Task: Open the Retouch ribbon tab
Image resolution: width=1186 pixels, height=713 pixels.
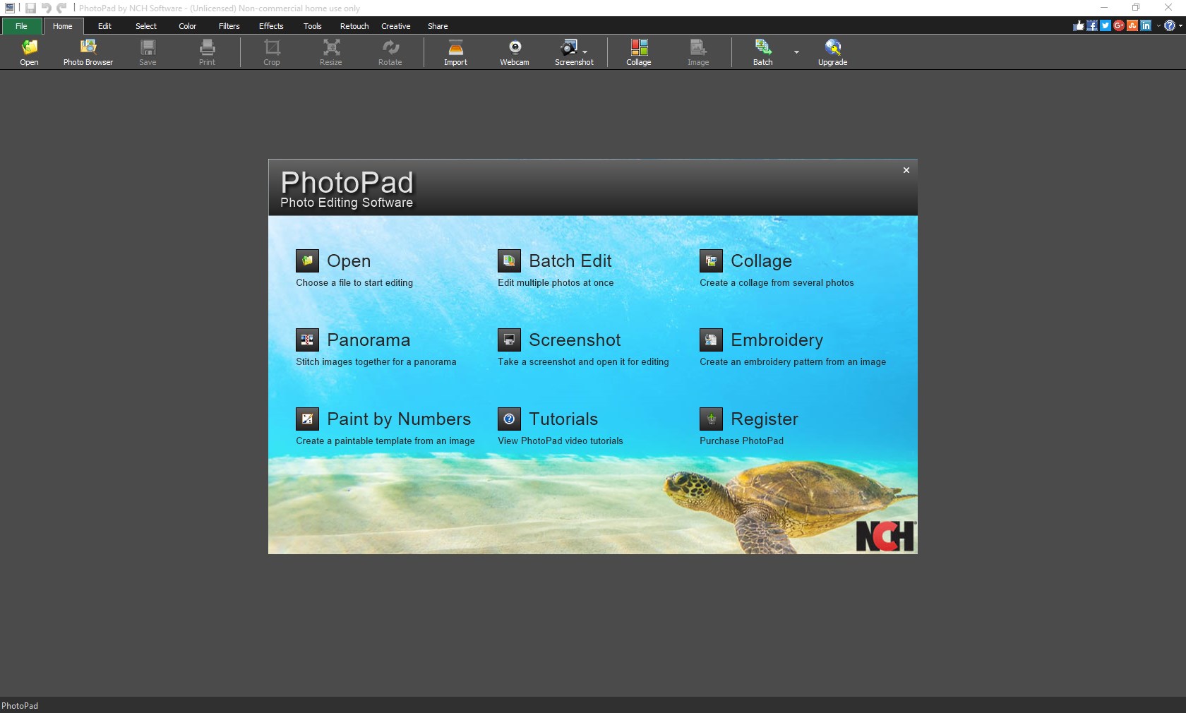Action: pos(354,26)
